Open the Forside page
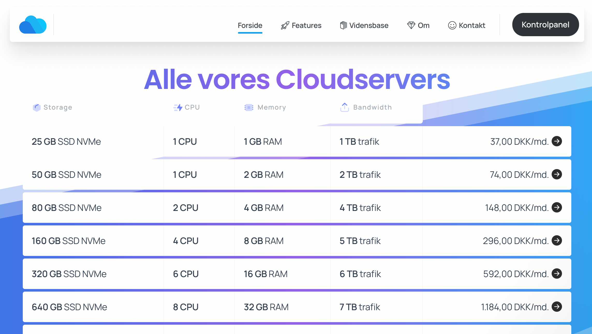 click(x=250, y=25)
